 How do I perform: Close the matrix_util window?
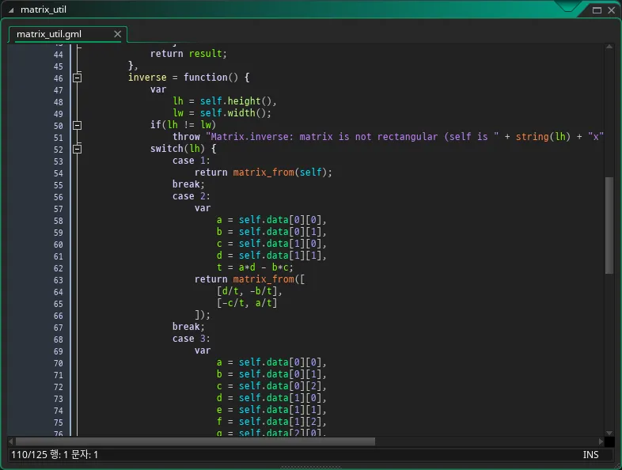pos(611,9)
